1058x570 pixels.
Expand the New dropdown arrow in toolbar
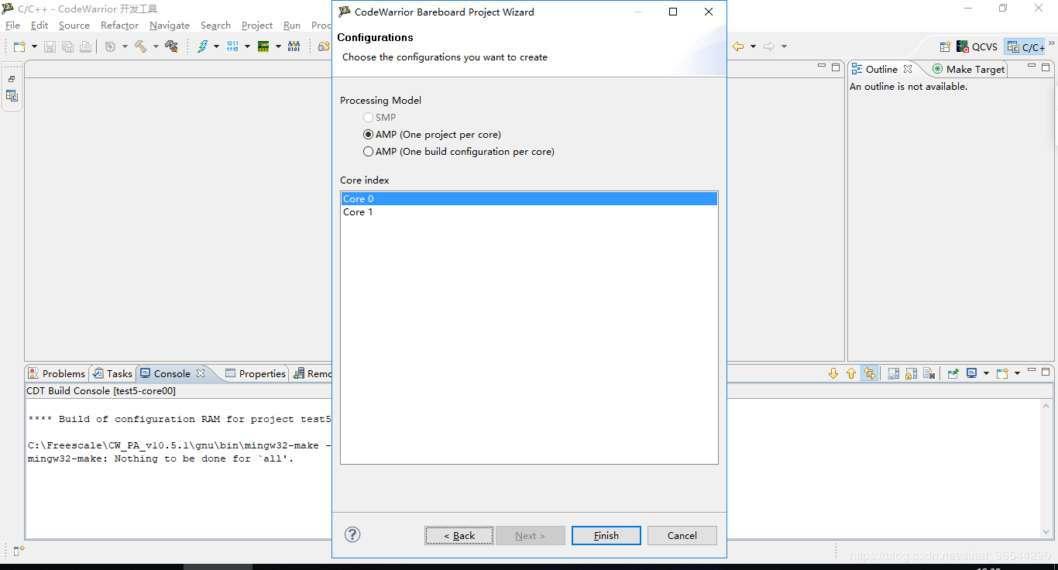pos(34,46)
